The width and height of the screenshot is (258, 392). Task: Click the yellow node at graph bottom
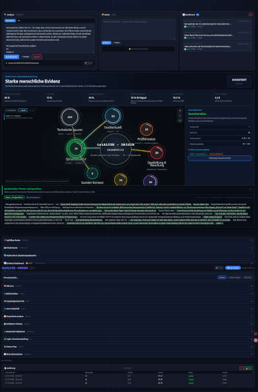(x=121, y=180)
